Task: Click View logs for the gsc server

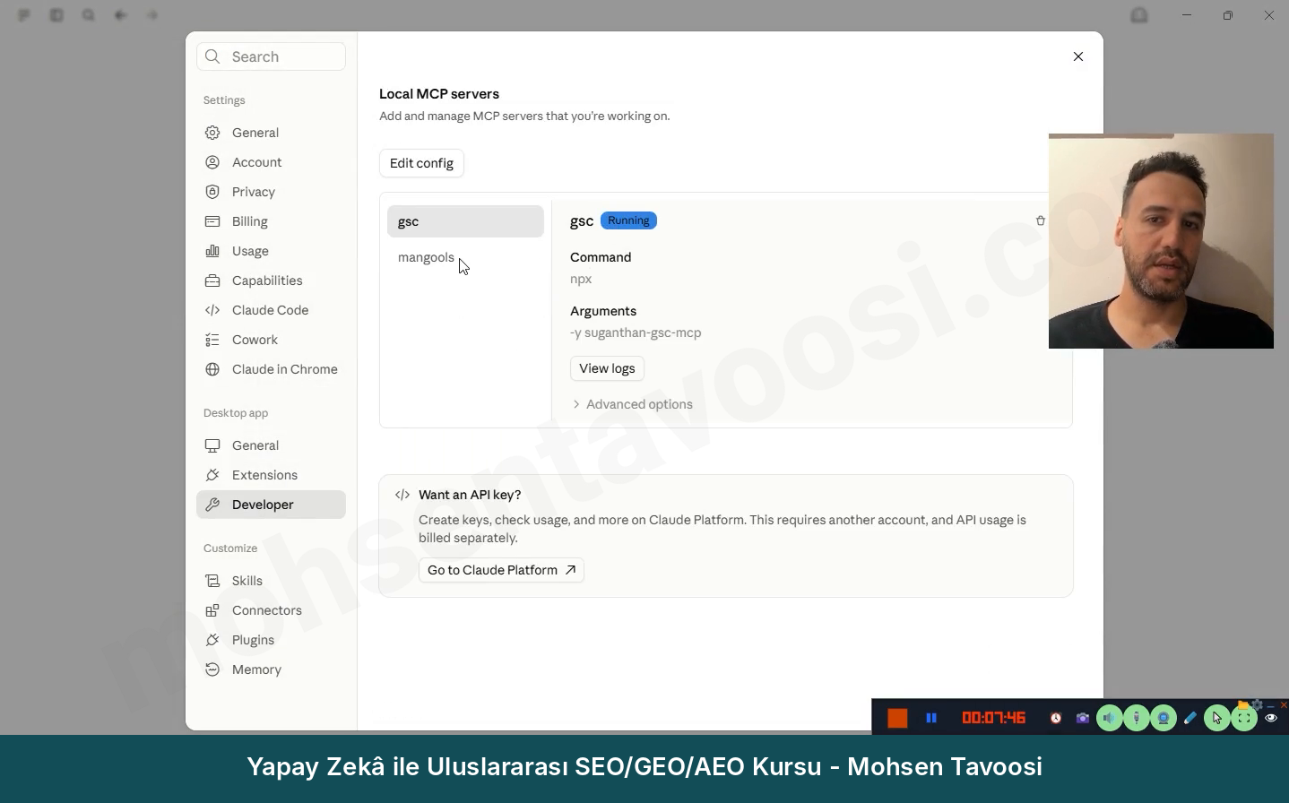Action: 607,368
